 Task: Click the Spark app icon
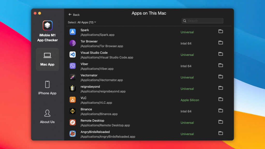click(73, 32)
